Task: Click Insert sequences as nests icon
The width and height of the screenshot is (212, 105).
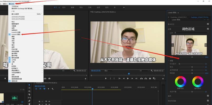Action: (x=36, y=89)
